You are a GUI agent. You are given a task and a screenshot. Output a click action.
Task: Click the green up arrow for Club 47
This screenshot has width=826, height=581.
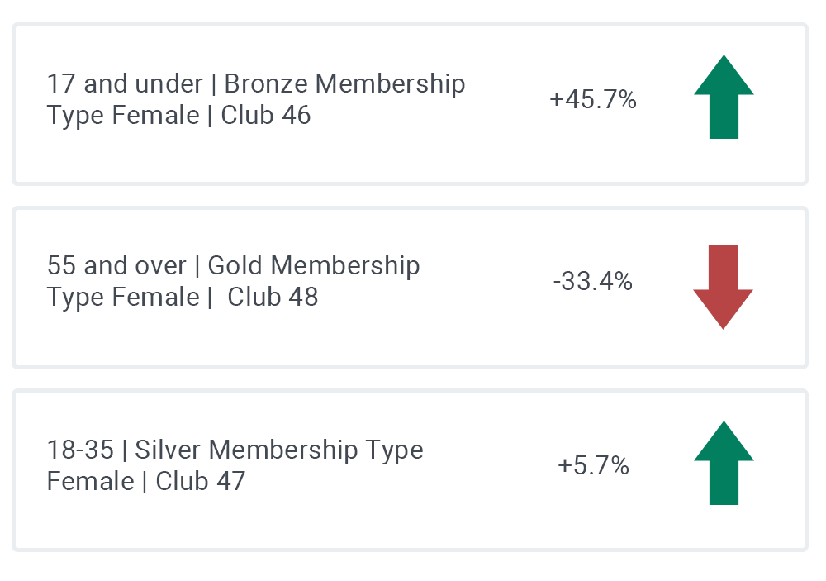click(x=724, y=463)
